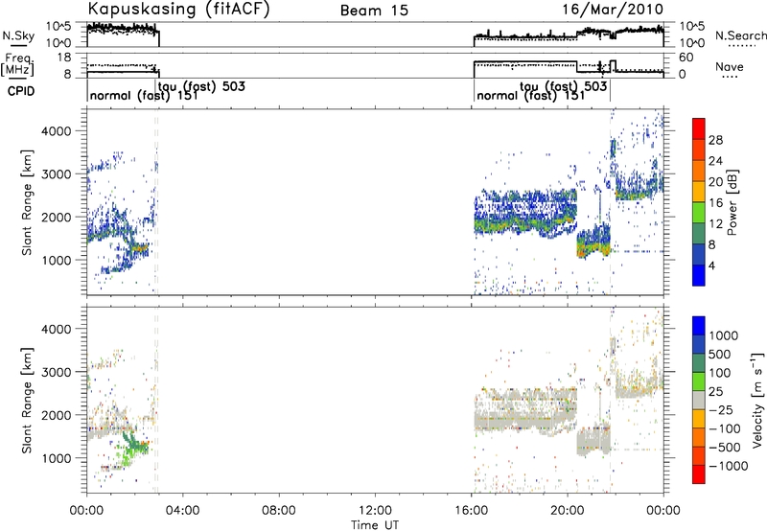Pick the light green 12–16 dB power colorbar segment
The height and width of the screenshot is (531, 767).
pyautogui.click(x=699, y=213)
